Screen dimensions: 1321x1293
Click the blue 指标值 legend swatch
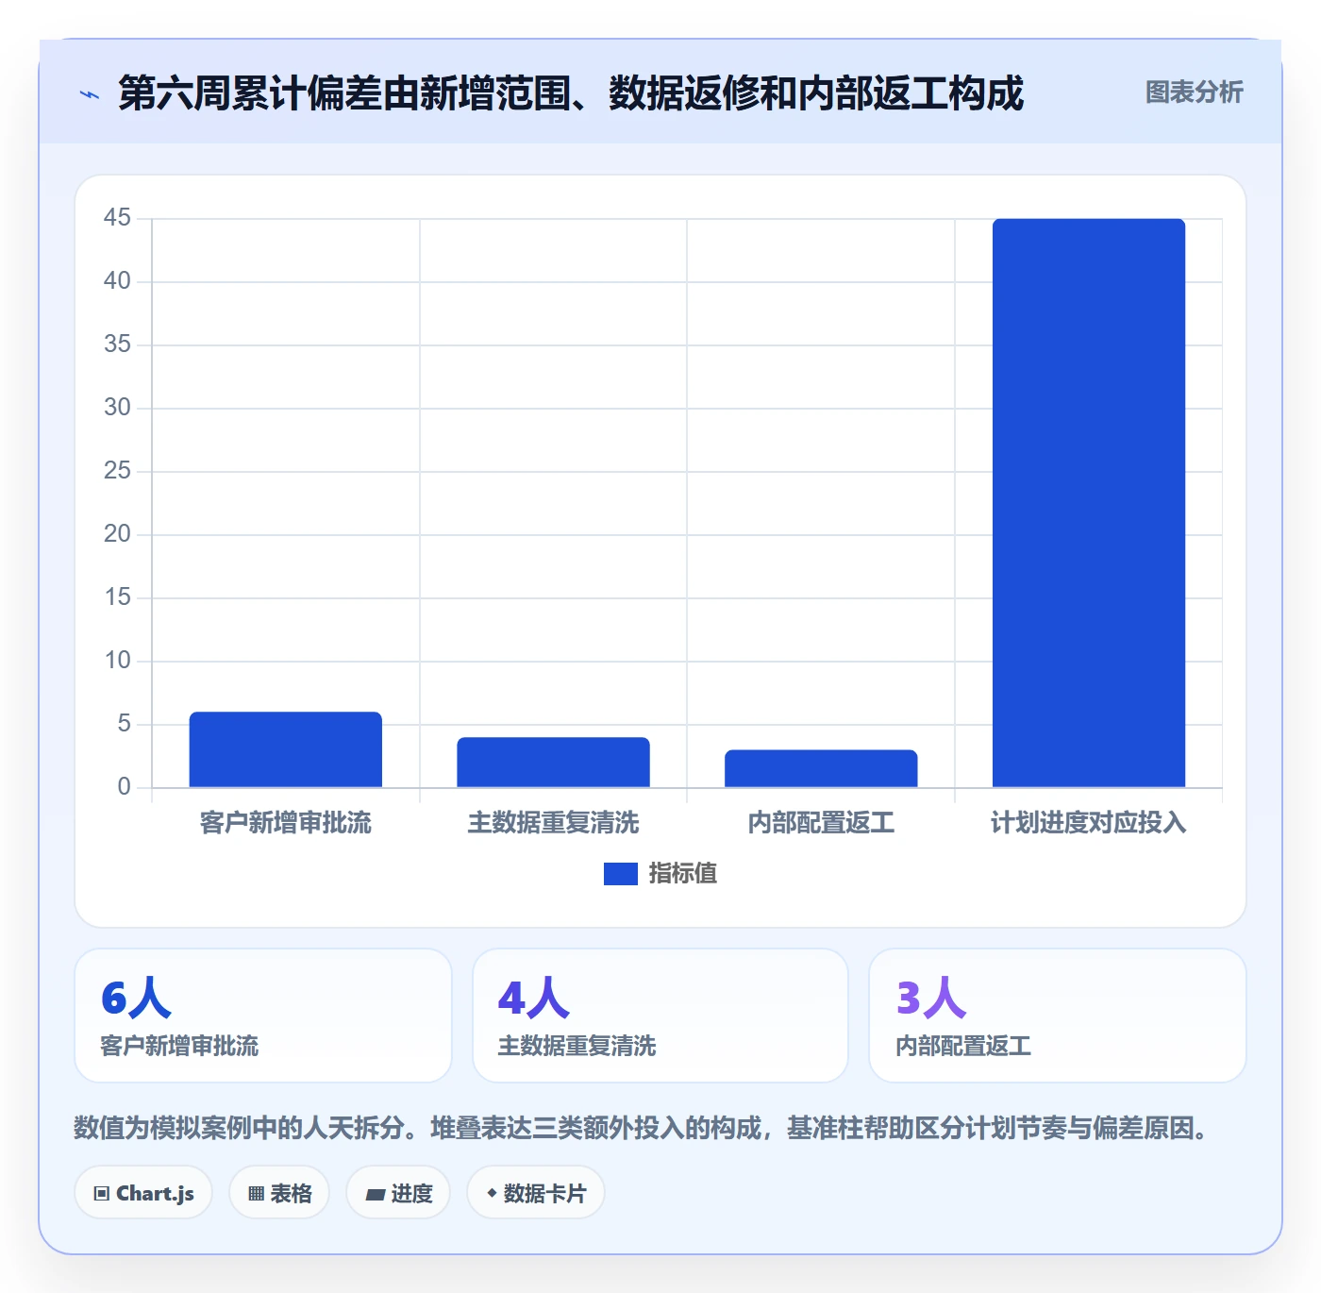pos(621,874)
